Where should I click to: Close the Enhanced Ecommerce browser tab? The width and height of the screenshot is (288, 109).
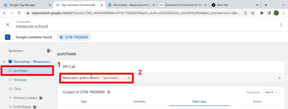pyautogui.click(x=206, y=5)
